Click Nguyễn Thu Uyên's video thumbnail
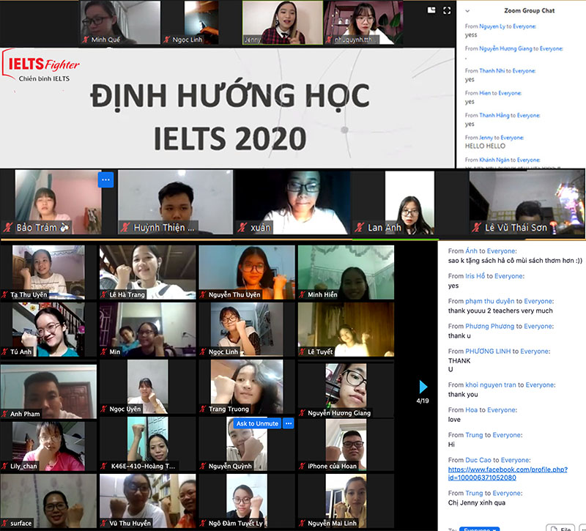This screenshot has height=531, width=586. [247, 271]
